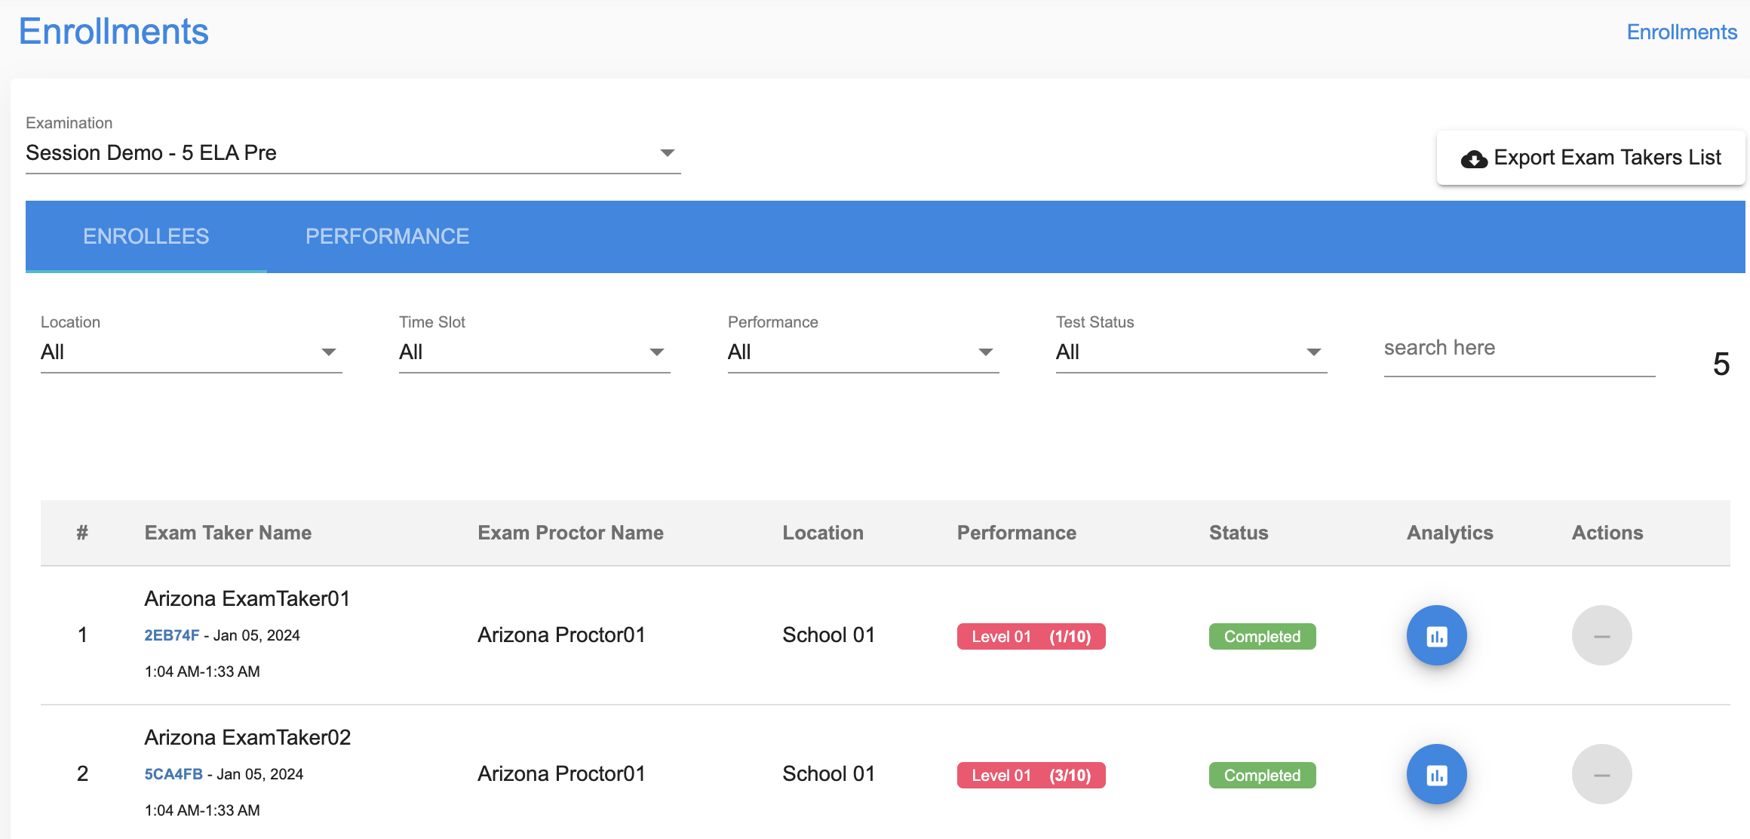
Task: Open the Examination dropdown
Action: click(667, 152)
